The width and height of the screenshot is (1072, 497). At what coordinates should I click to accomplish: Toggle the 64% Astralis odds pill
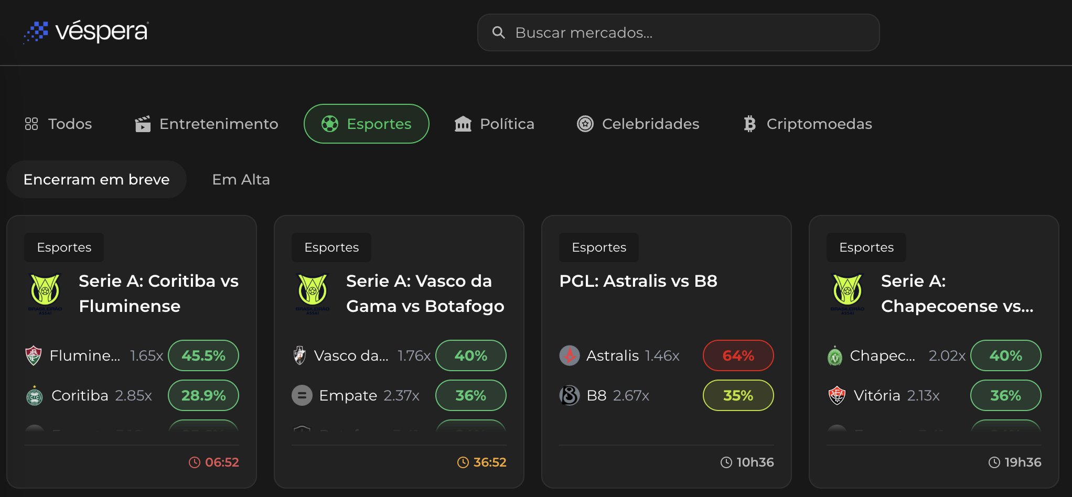pos(738,355)
